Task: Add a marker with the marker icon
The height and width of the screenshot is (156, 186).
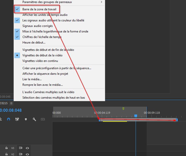Action: 26,119
